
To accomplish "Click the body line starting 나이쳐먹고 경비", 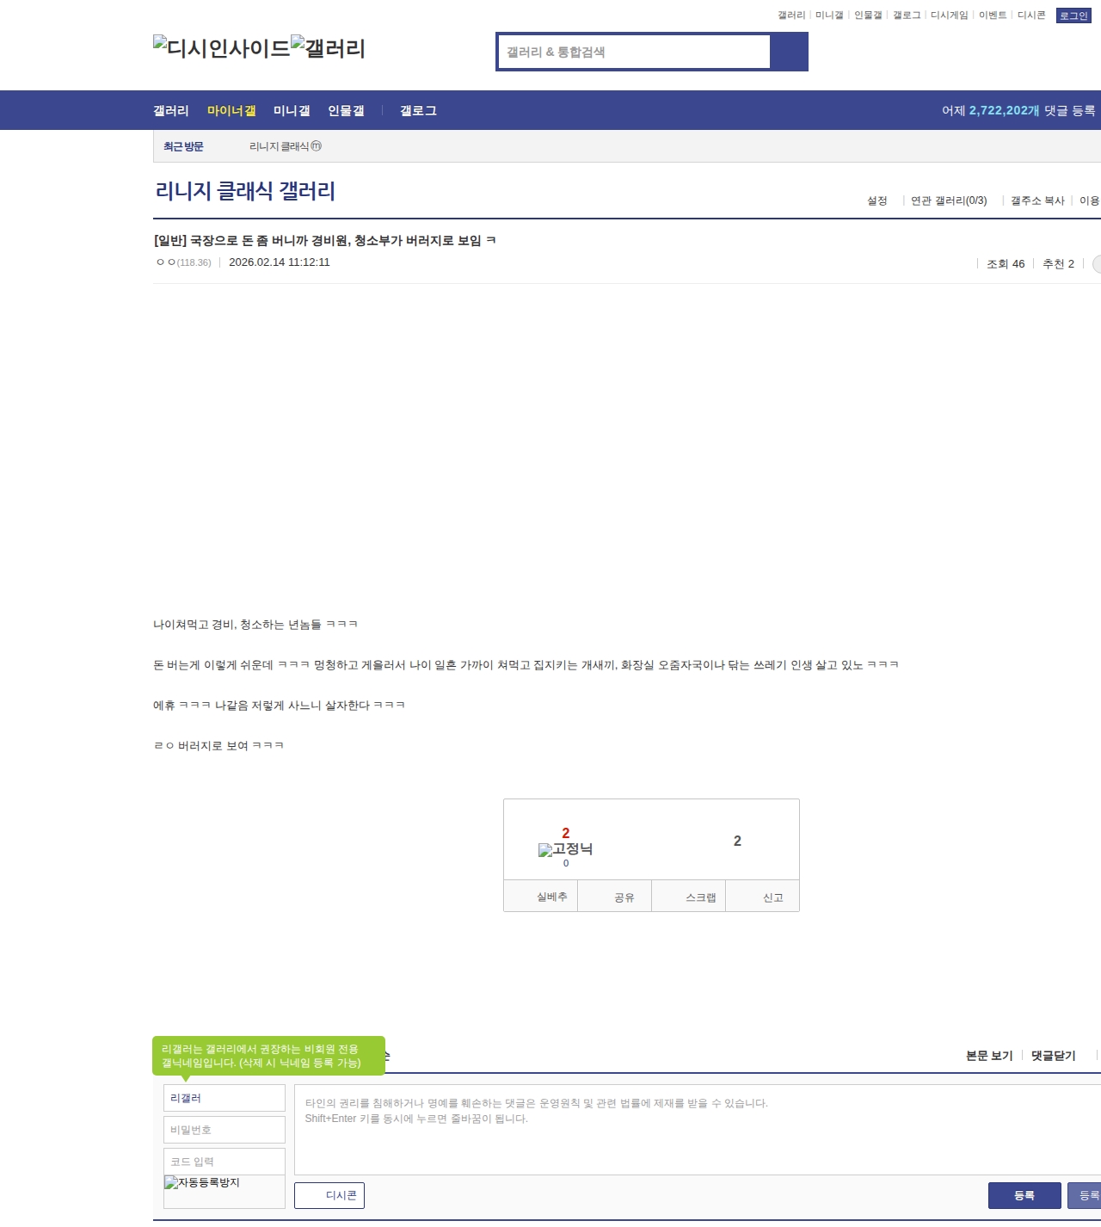I will tap(255, 625).
